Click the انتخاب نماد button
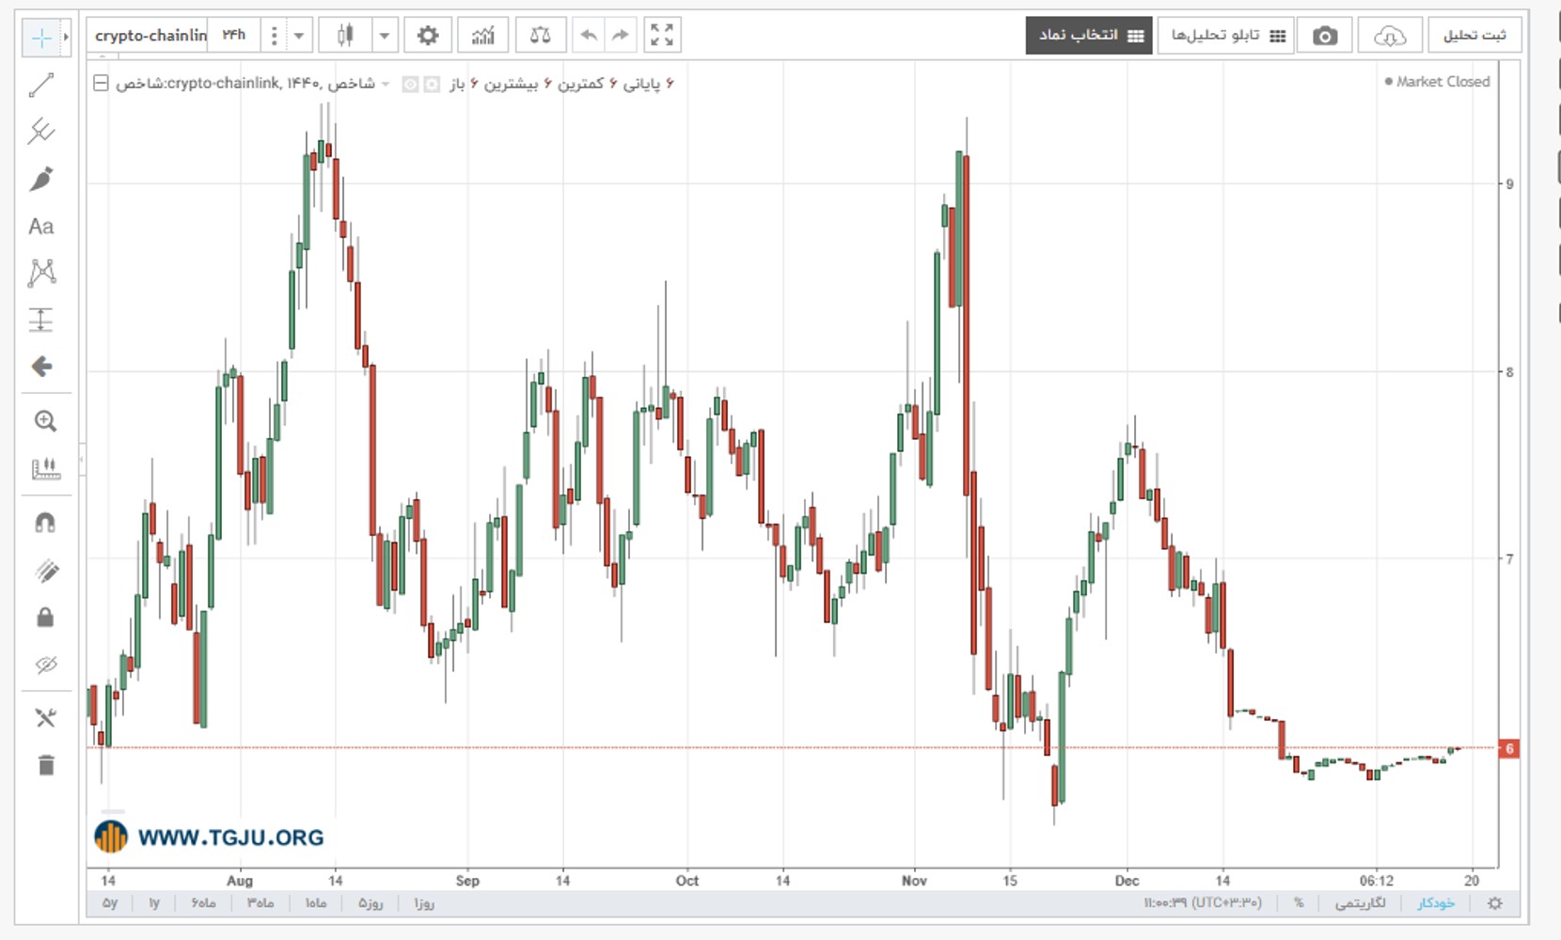 click(x=1089, y=36)
